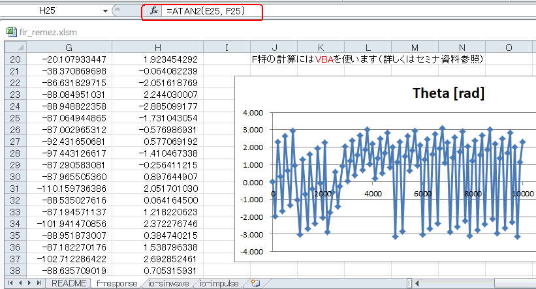Image resolution: width=536 pixels, height=289 pixels.
Task: Click the fx insert function icon
Action: tap(154, 11)
